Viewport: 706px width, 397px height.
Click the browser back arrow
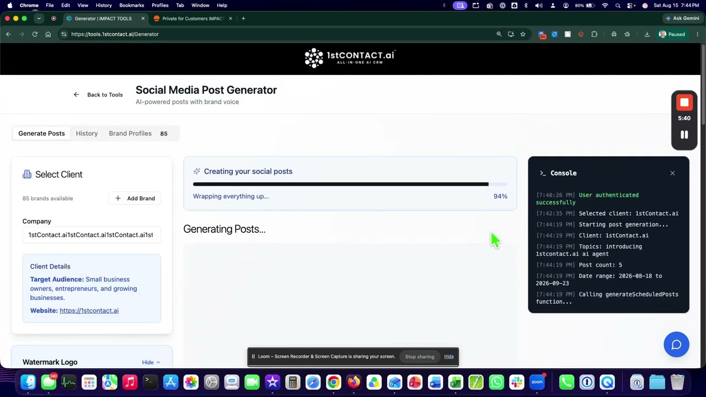[8, 34]
